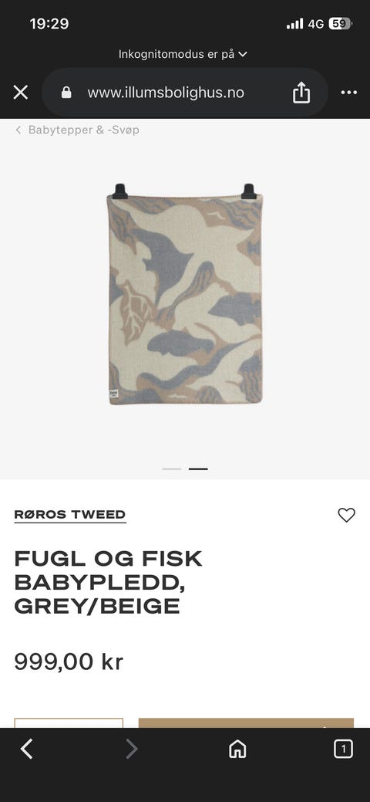Add product to wishlist with heart icon
Viewport: 370px width, 802px height.
(347, 515)
